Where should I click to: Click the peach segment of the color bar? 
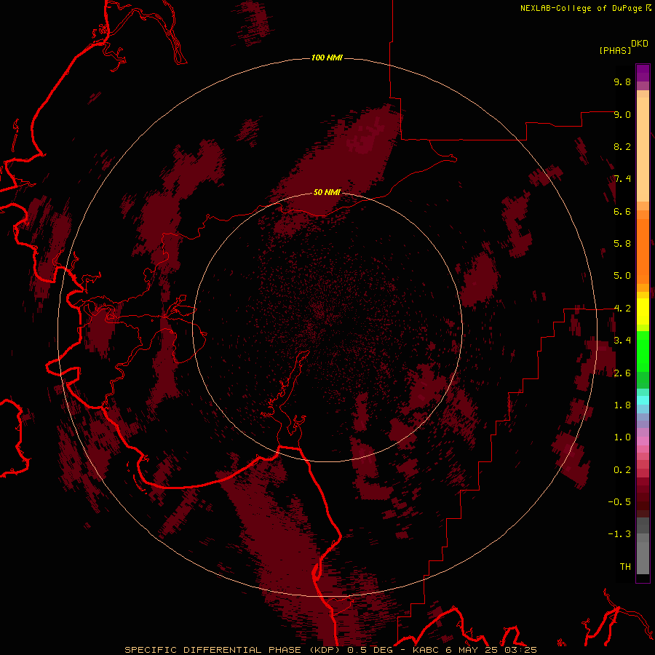(x=643, y=149)
